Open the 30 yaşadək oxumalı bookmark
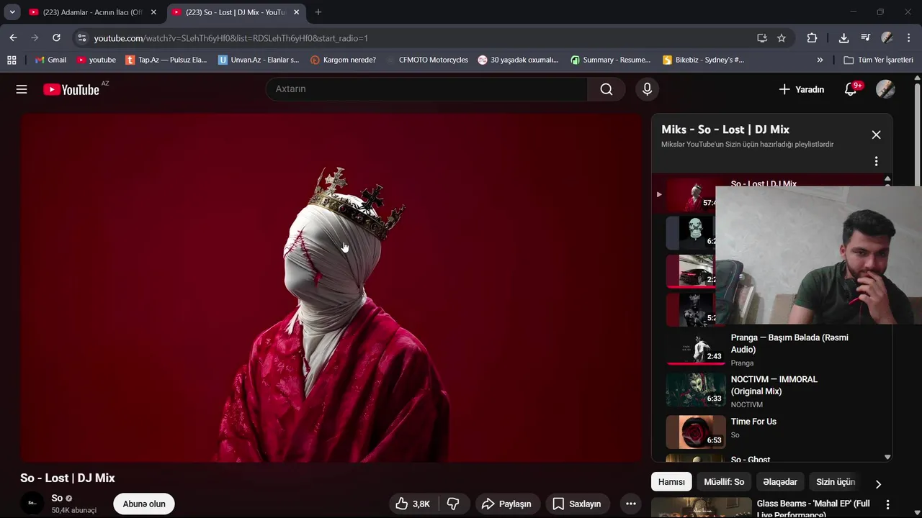 pyautogui.click(x=518, y=60)
